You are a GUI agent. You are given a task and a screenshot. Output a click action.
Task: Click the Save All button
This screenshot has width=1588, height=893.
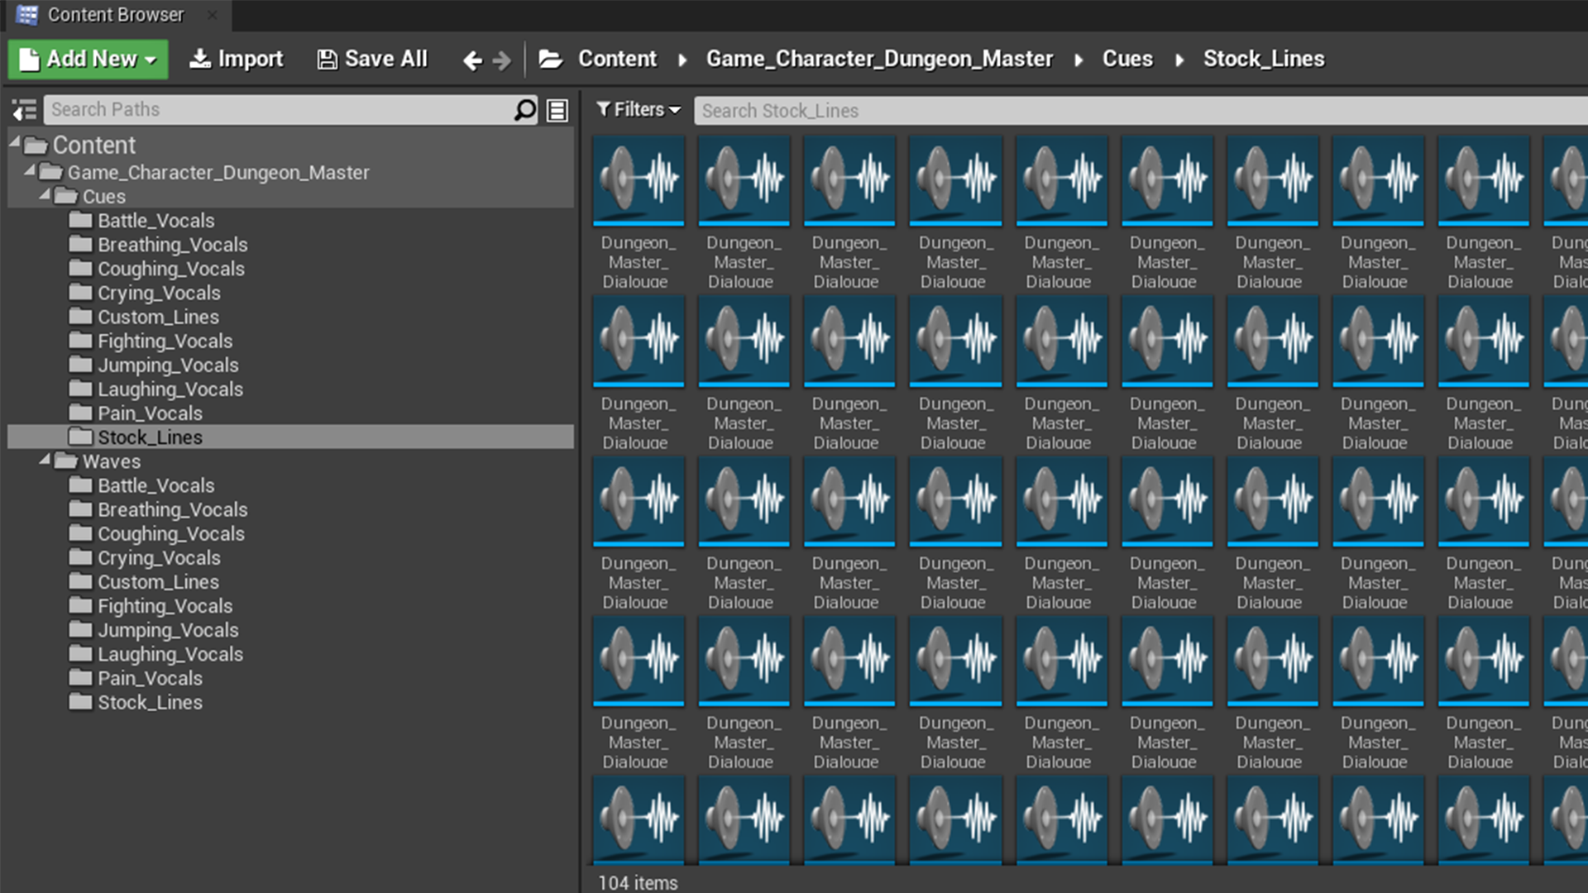pos(372,60)
